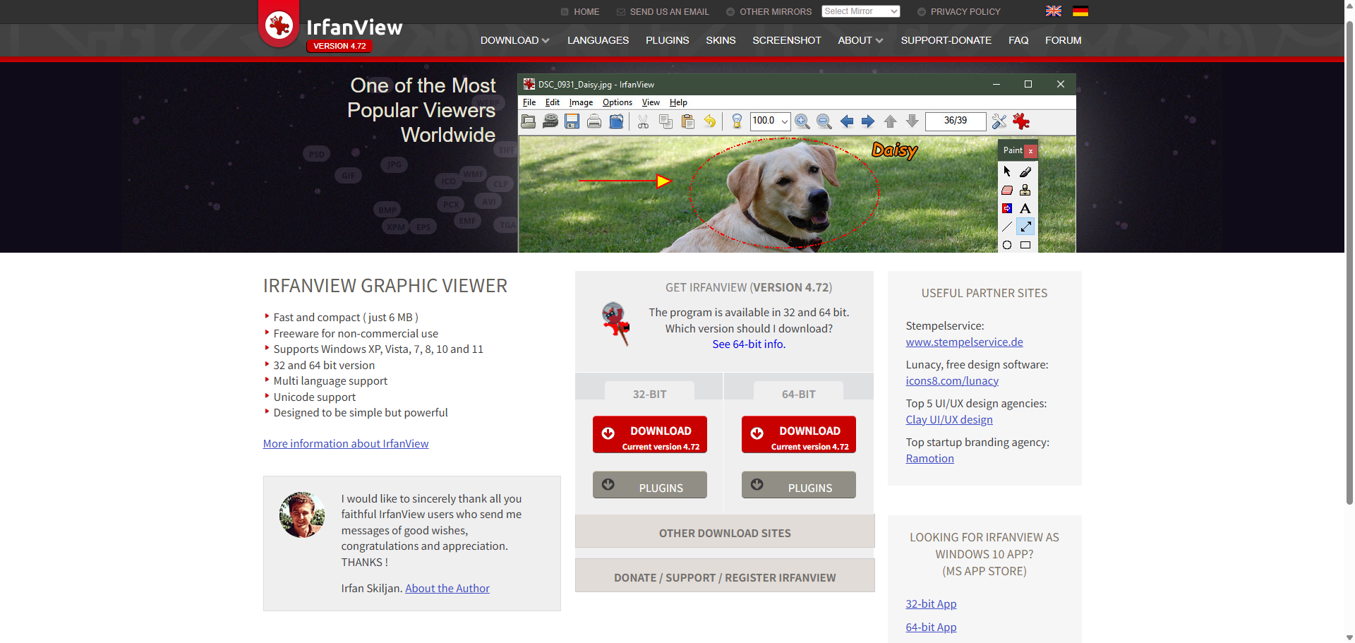Switch to the German language flag
Image resolution: width=1355 pixels, height=643 pixels.
[x=1080, y=11]
